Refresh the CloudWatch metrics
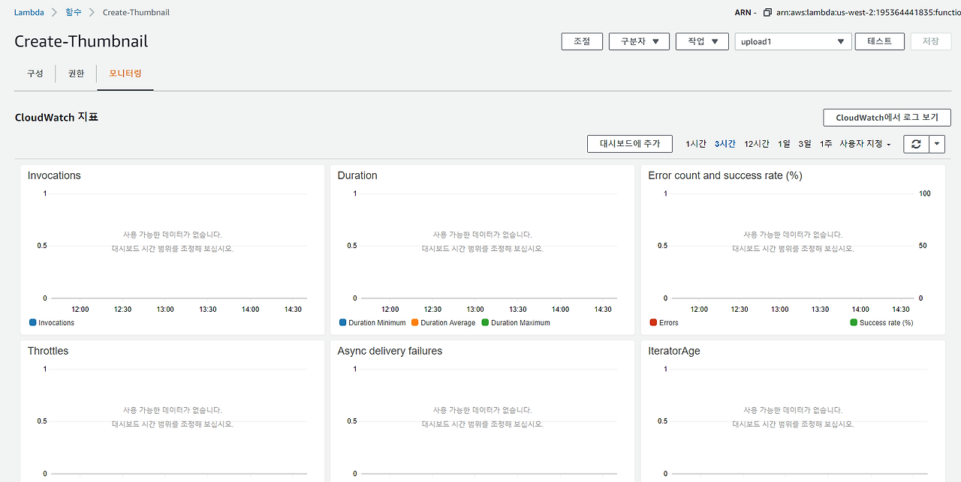Viewport: 961px width, 482px height. click(916, 144)
